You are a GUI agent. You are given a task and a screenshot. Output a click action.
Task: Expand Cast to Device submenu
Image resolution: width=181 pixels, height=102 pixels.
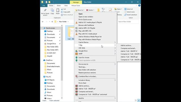pos(96,42)
